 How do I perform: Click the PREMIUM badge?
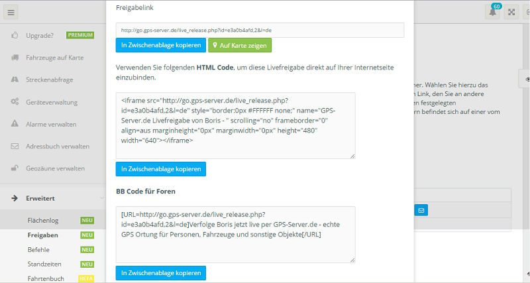80,35
